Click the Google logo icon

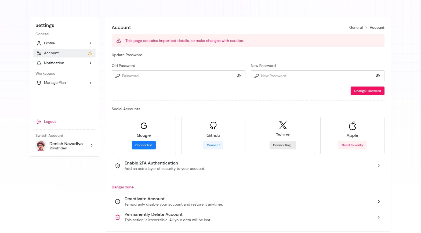[x=144, y=126]
